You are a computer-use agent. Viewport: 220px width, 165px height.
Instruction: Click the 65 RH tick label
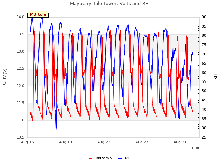coord(204,63)
